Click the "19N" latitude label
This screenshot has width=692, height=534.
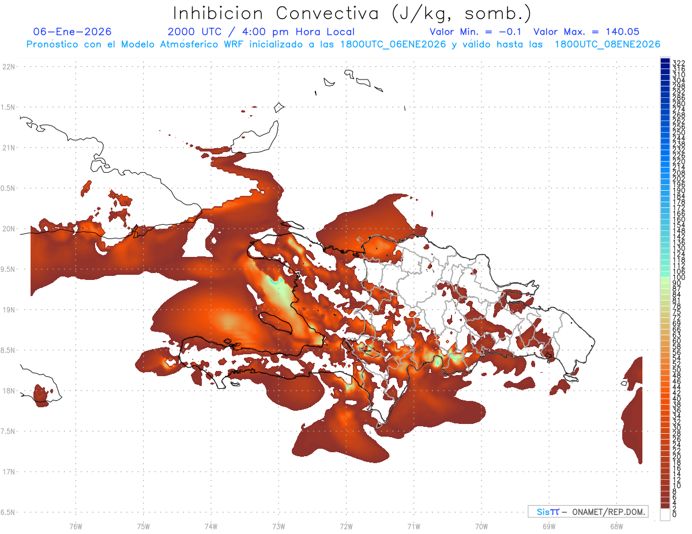pyautogui.click(x=9, y=309)
